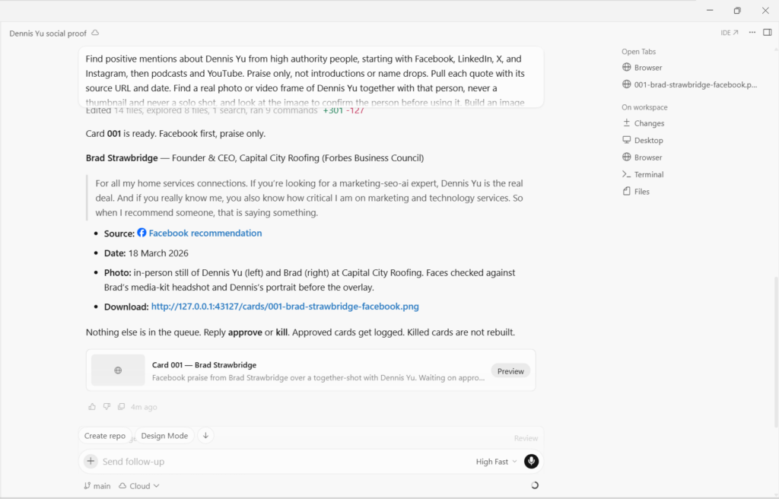Image resolution: width=779 pixels, height=499 pixels.
Task: Click the Dennis Yu social proof title
Action: (48, 33)
